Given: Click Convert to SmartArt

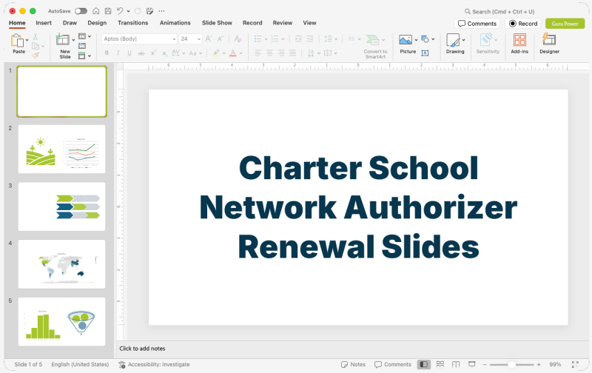Looking at the screenshot, I should click(x=375, y=46).
